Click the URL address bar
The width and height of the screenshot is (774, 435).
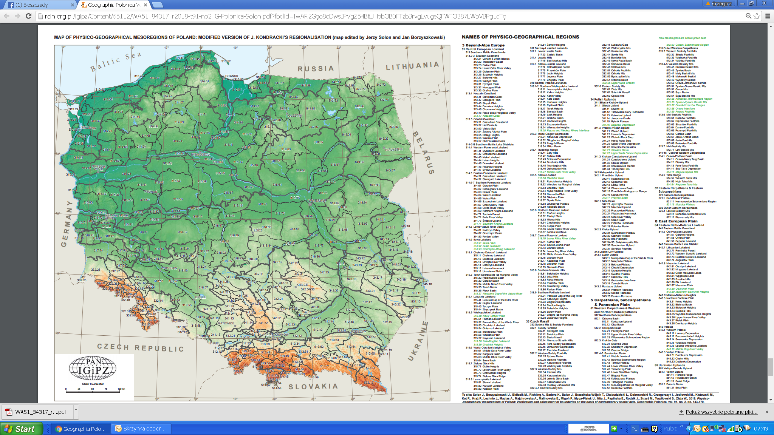click(x=378, y=16)
